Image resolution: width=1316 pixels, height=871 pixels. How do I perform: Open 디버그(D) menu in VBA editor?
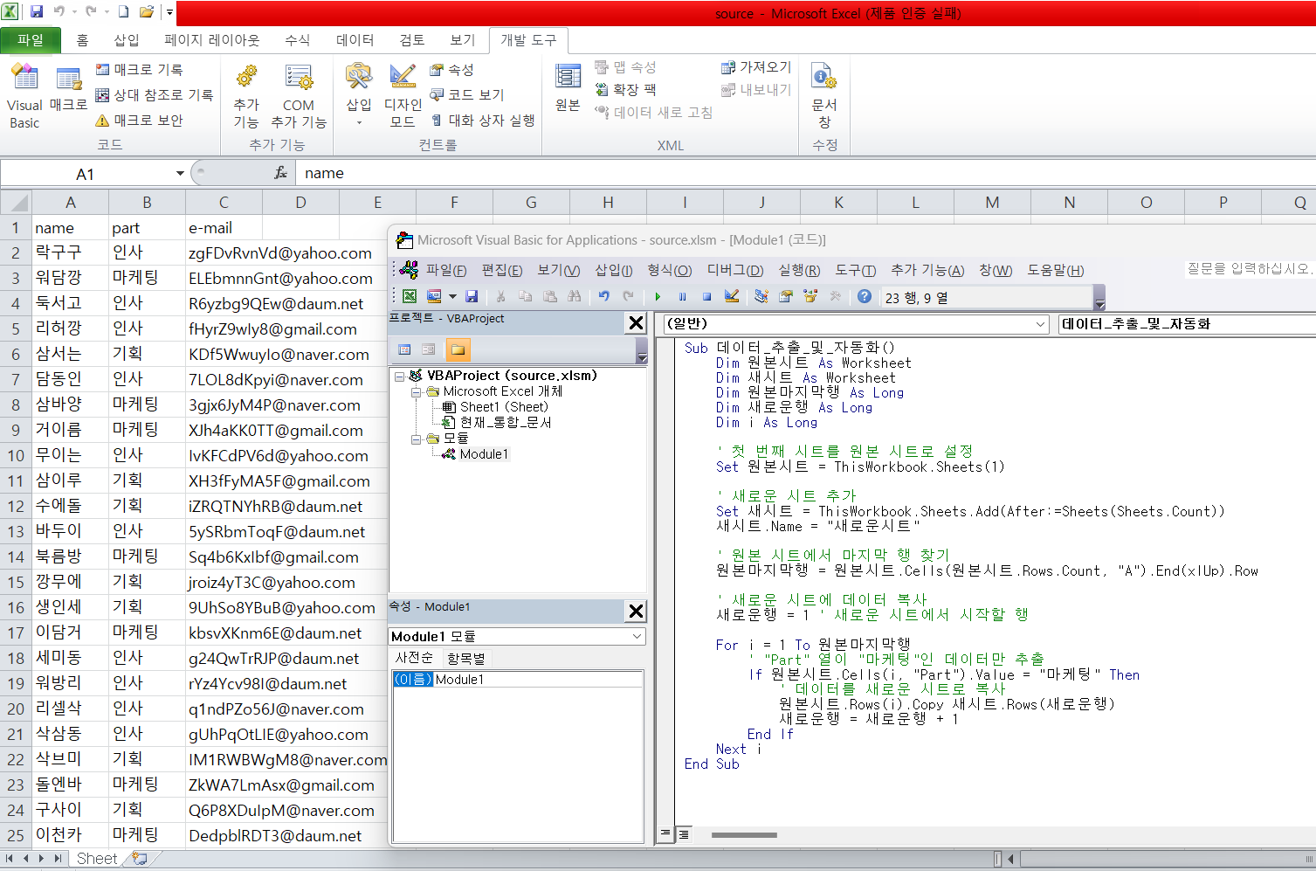[735, 270]
